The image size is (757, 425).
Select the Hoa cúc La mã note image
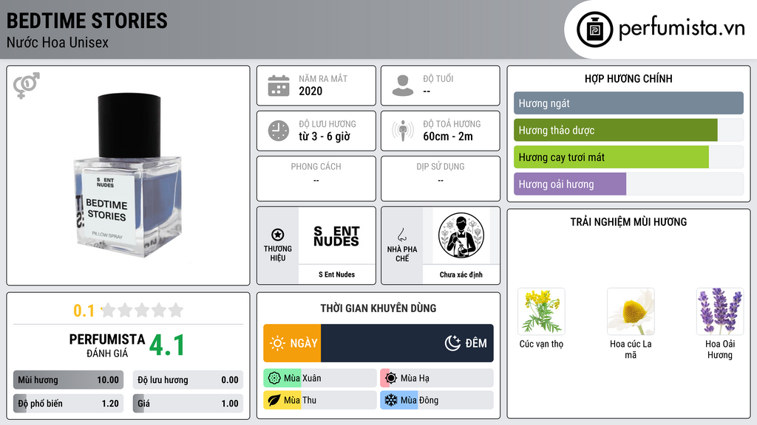coord(631,312)
